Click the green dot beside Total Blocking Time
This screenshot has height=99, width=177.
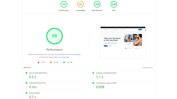[26, 83]
